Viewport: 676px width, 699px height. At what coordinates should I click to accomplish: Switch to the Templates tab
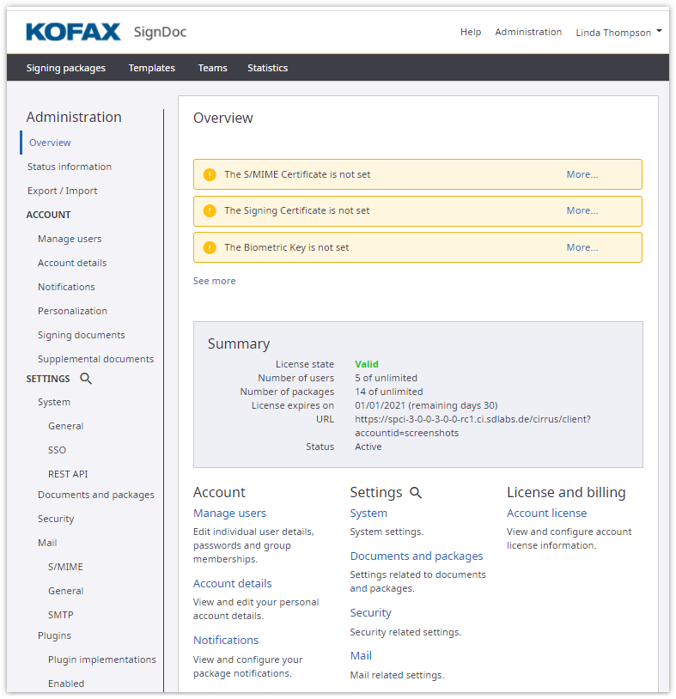152,68
